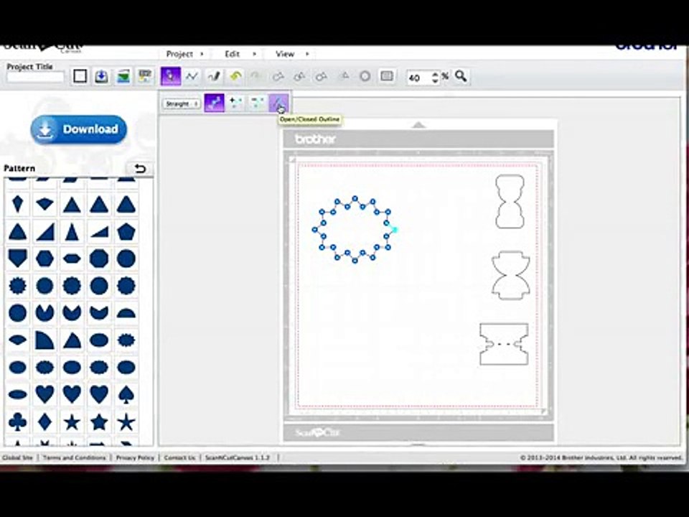Toggle the Open/Closed Outline button
This screenshot has width=689, height=517.
click(x=278, y=103)
